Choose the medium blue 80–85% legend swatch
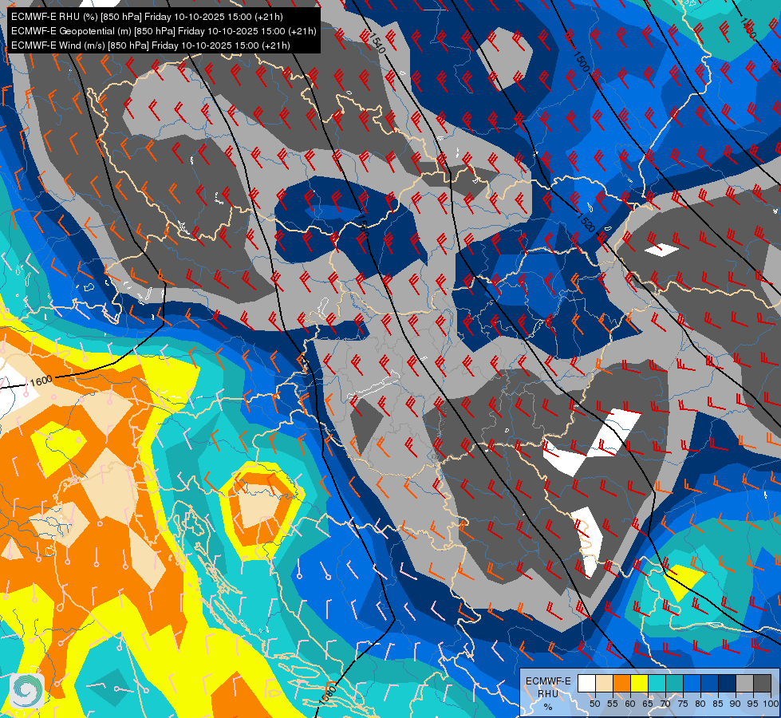This screenshot has height=718, width=781. tap(710, 683)
